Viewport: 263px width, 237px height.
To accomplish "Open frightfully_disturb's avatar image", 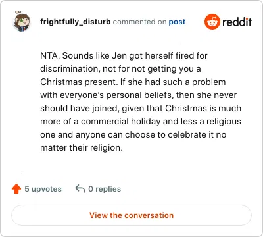I will click(x=22, y=21).
